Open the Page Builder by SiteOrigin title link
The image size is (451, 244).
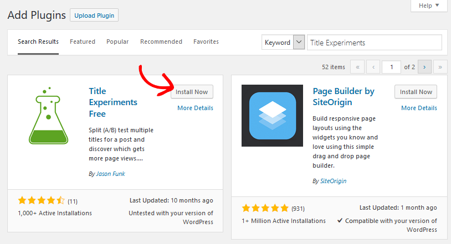[344, 97]
